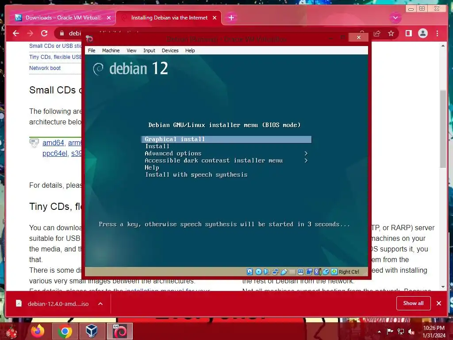Share this page icon in Chrome

click(x=377, y=33)
